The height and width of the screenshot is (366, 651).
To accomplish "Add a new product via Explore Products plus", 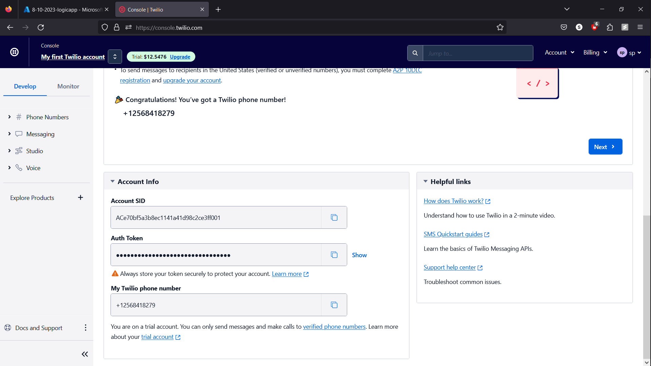I will point(80,197).
